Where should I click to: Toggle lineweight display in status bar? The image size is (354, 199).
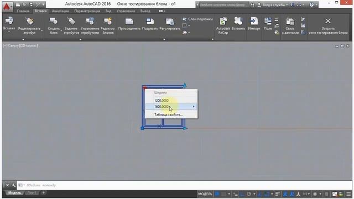click(x=278, y=194)
